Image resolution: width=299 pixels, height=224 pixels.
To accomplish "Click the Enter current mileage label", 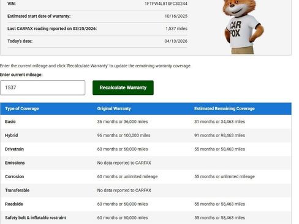I will click(x=21, y=75).
